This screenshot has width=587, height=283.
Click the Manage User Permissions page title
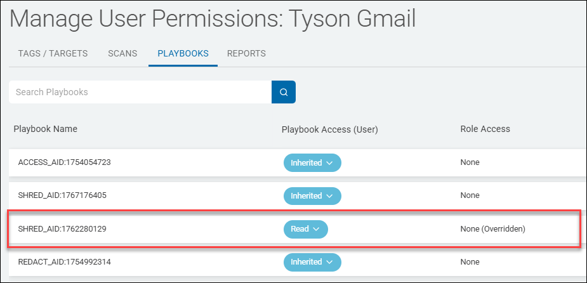(213, 18)
